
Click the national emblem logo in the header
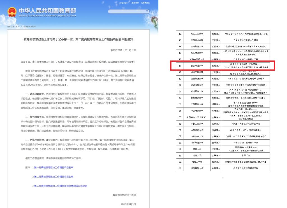12,12
